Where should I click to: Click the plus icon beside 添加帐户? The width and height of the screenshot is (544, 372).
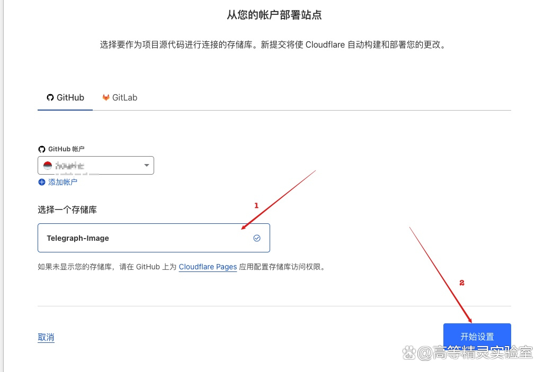point(42,182)
